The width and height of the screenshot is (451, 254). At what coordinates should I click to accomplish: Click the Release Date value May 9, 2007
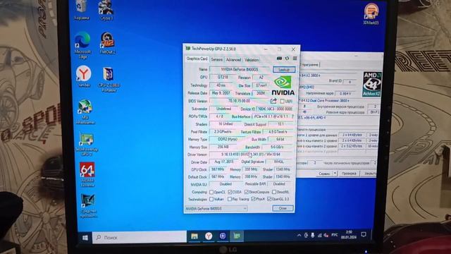point(221,93)
